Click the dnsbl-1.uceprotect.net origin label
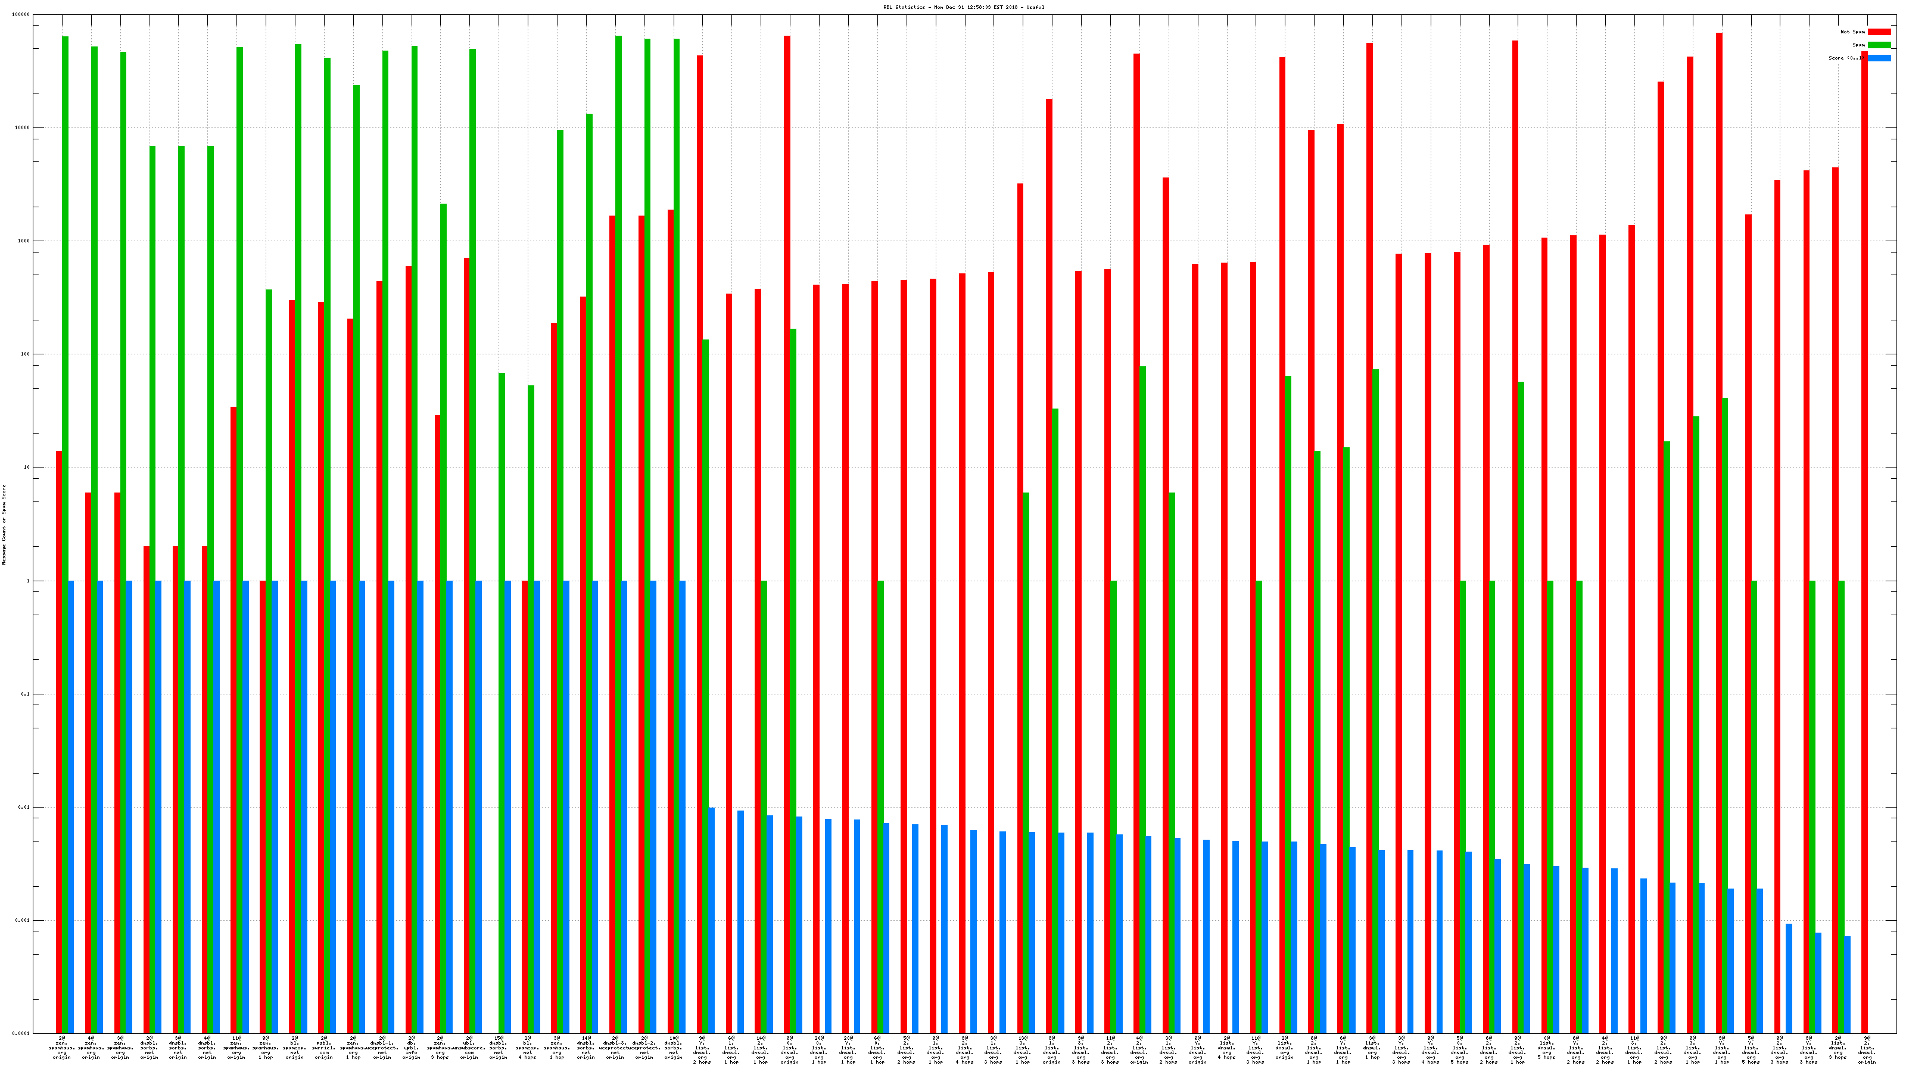This screenshot has height=1072, width=1906. (382, 1048)
